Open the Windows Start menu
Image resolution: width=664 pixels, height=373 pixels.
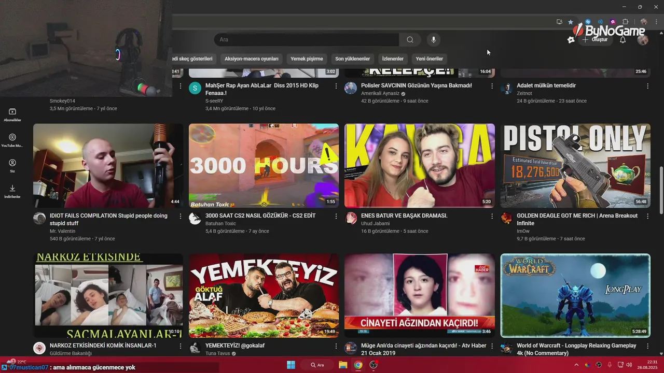click(290, 365)
